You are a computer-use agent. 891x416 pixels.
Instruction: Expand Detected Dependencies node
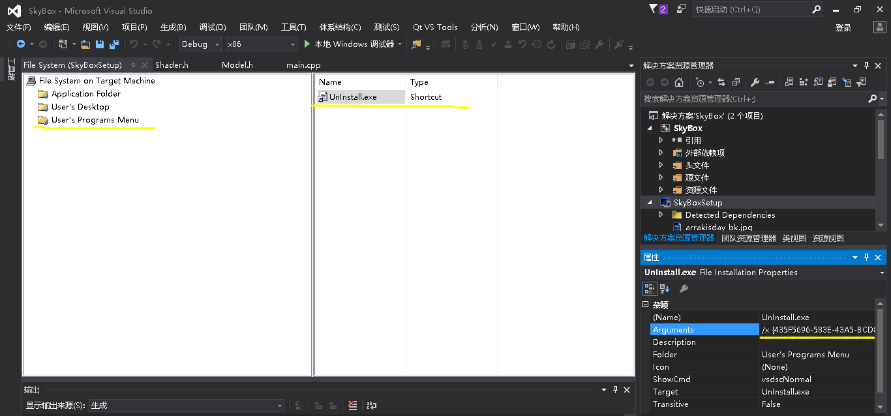pos(661,215)
